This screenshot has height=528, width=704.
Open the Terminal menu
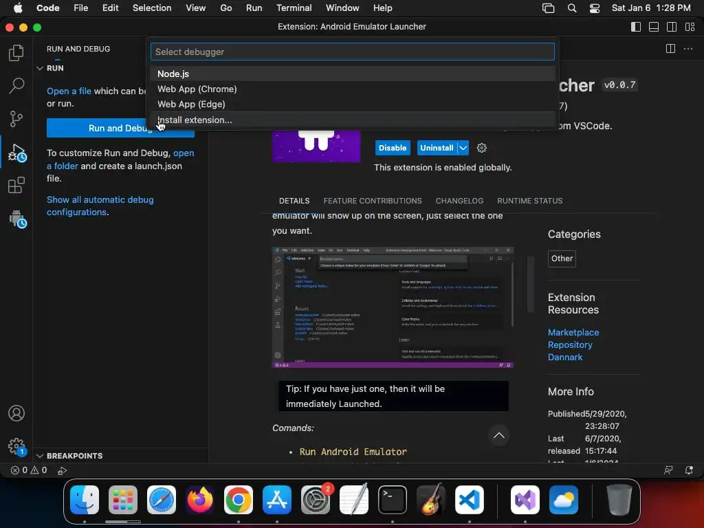294,8
